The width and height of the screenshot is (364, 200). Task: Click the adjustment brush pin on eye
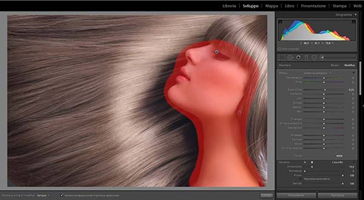pos(217,52)
